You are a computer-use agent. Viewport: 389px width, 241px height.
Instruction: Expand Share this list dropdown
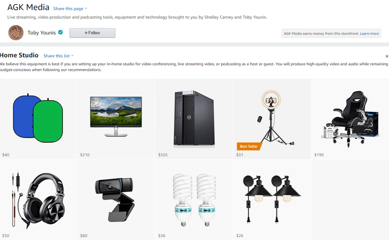point(59,56)
